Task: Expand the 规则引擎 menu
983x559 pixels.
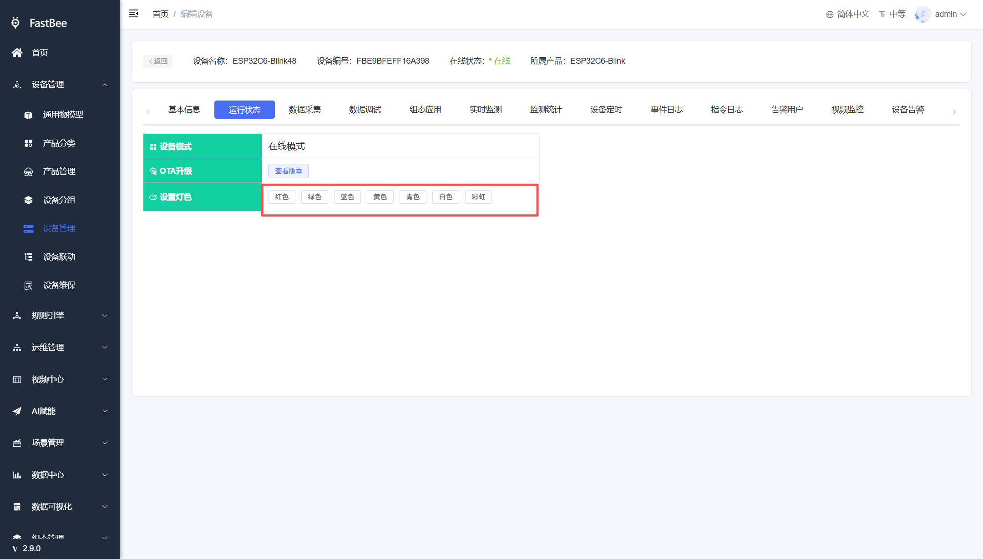Action: point(60,316)
